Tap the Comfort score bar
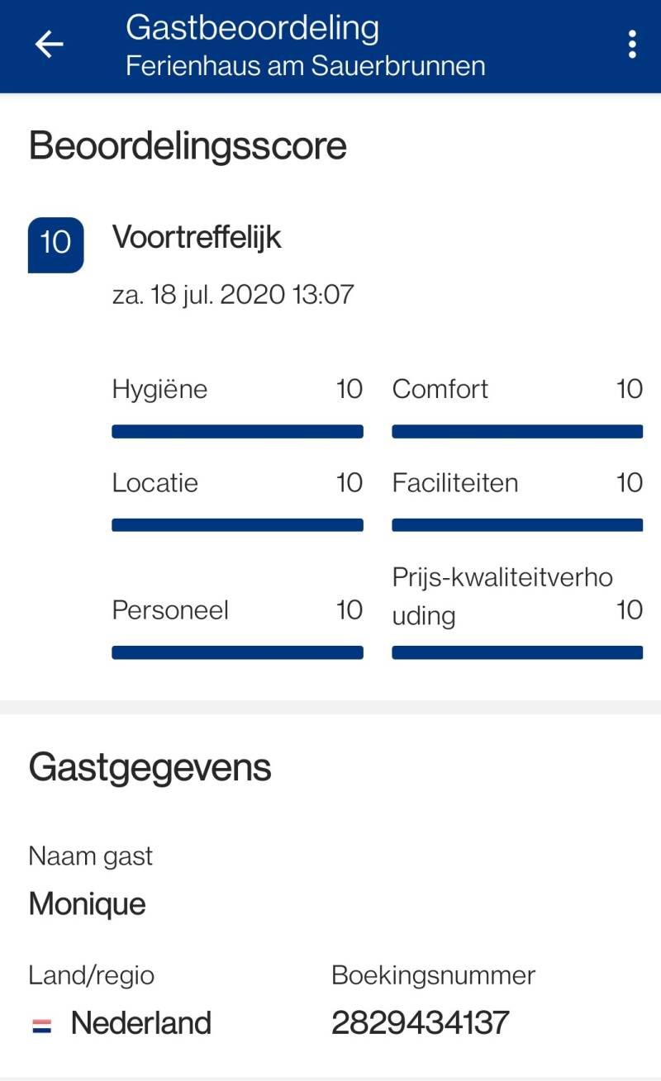 [517, 431]
